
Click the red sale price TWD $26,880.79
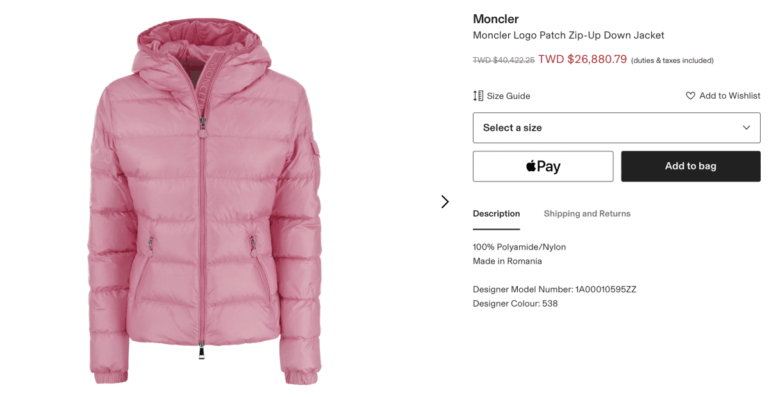coord(583,60)
